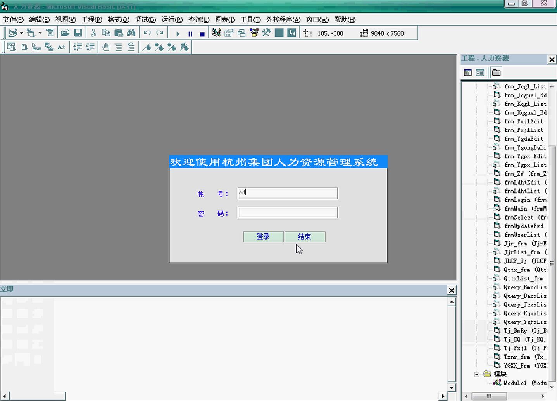The image size is (557, 401).
Task: Select frmUpdatePwd in the project tree
Action: coord(519,226)
